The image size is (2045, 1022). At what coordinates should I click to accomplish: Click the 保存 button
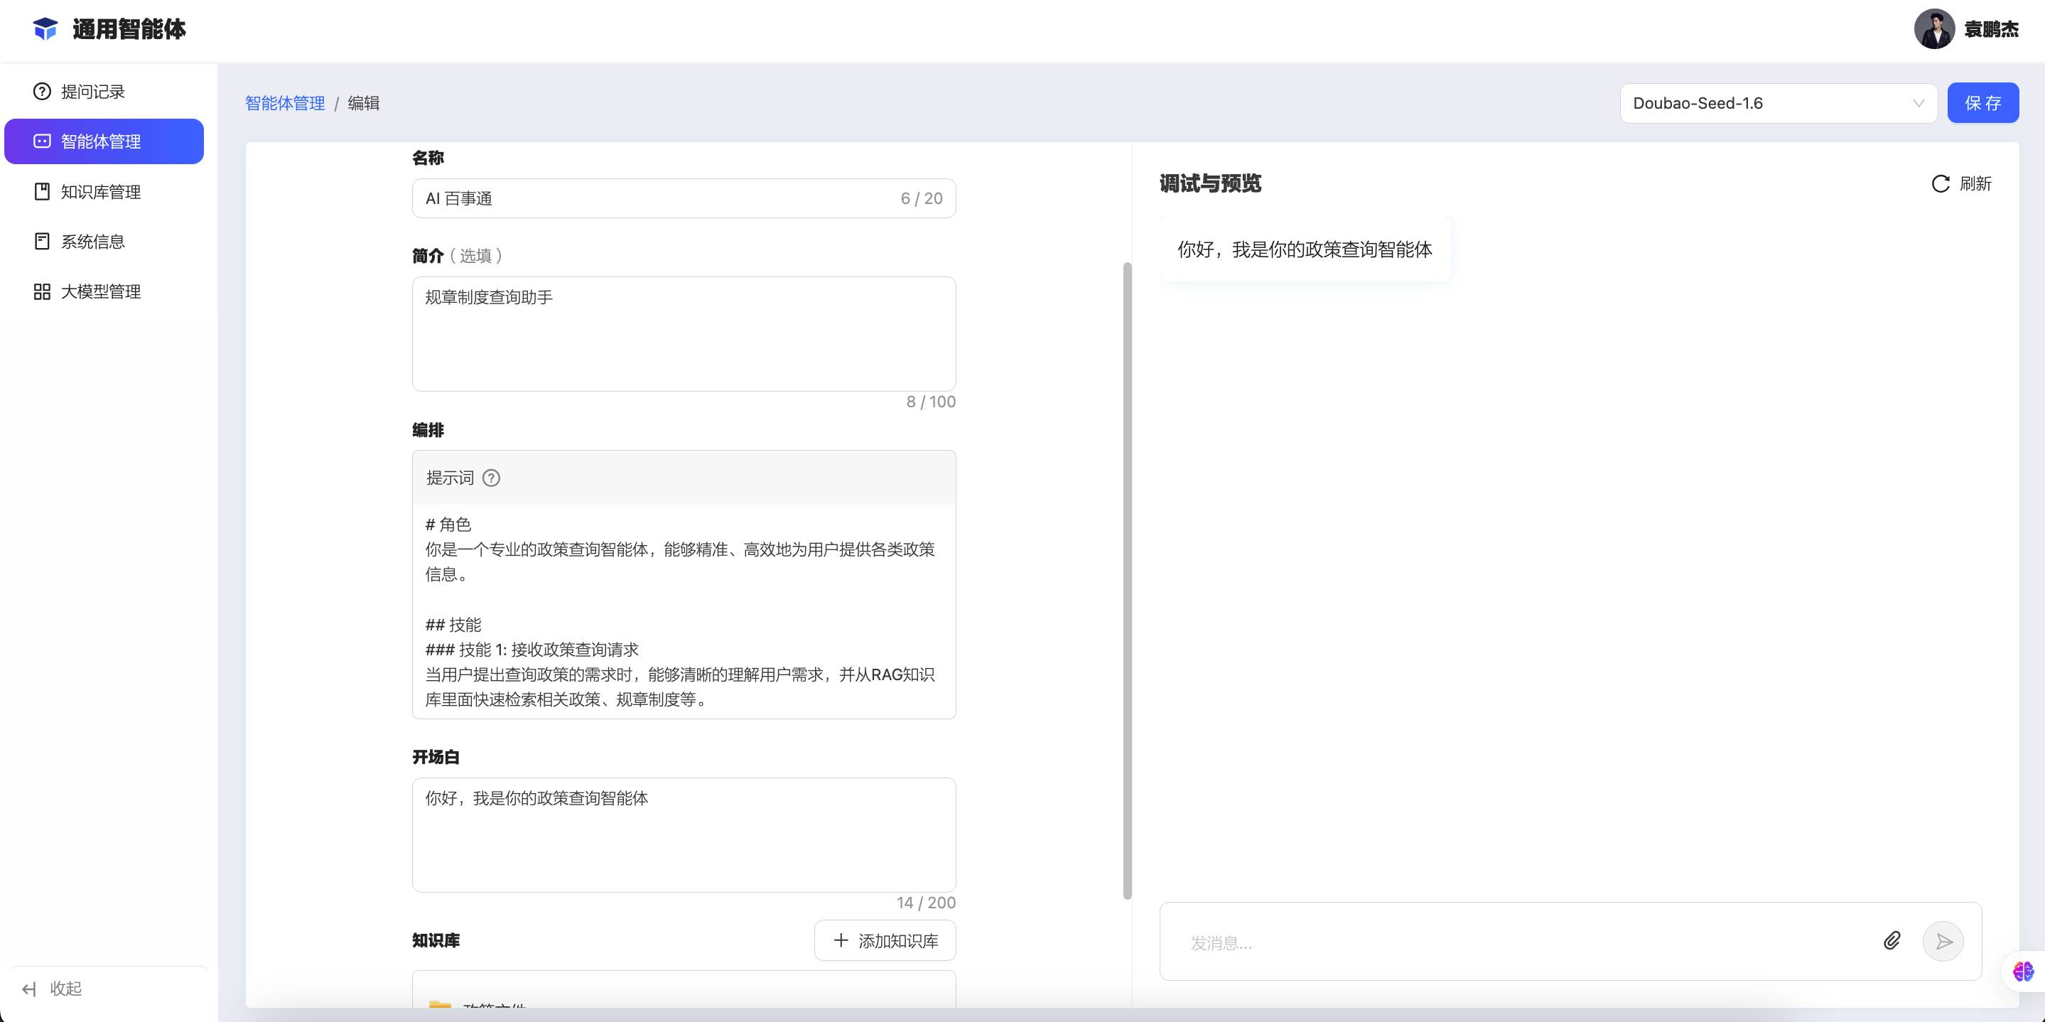click(x=1982, y=103)
